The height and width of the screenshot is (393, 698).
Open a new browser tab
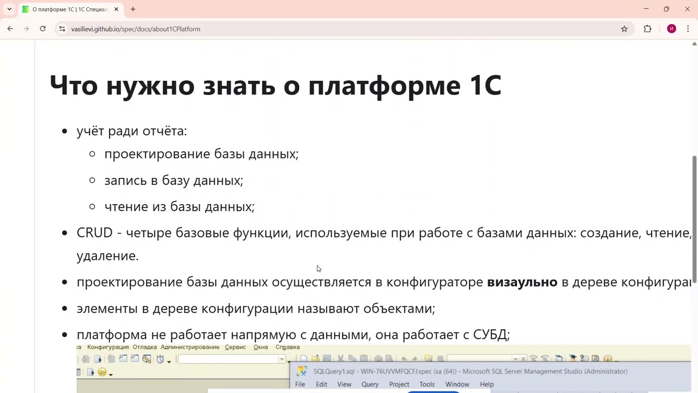click(133, 9)
